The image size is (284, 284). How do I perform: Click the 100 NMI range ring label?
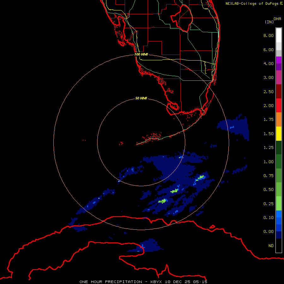(x=141, y=54)
